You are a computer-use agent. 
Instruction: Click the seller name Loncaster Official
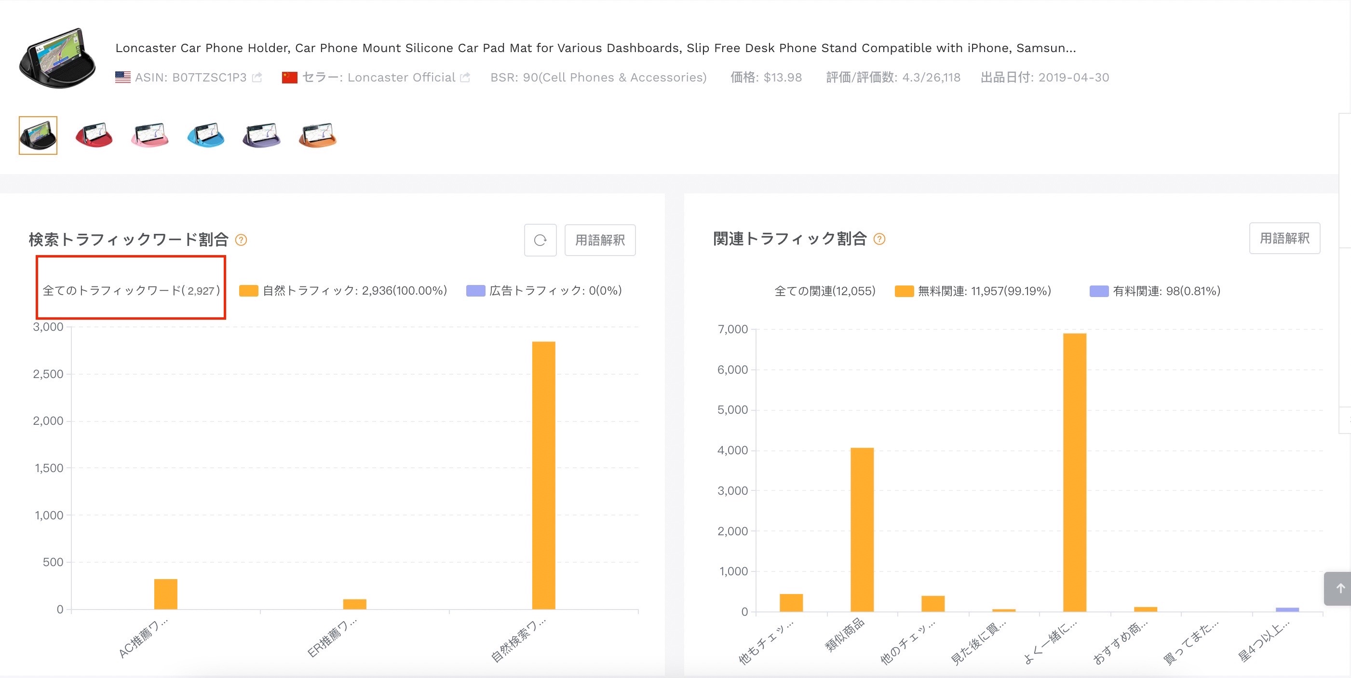[401, 78]
